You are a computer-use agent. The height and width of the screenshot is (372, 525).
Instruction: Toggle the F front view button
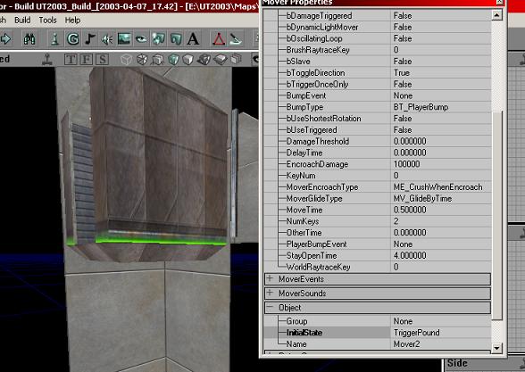tap(87, 60)
